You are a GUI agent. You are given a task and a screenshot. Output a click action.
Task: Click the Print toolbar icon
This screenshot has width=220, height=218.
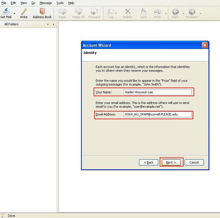click(x=157, y=12)
